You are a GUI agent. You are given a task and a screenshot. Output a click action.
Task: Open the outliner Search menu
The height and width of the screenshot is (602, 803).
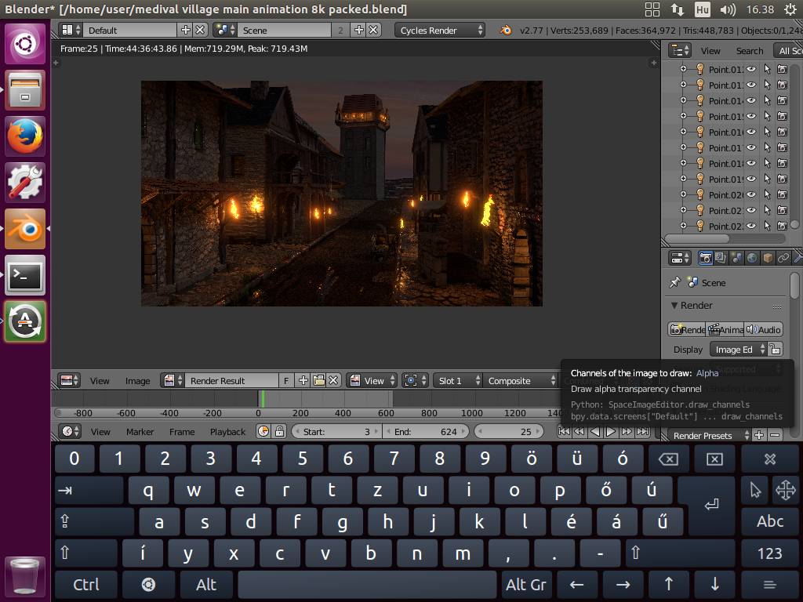pyautogui.click(x=750, y=51)
